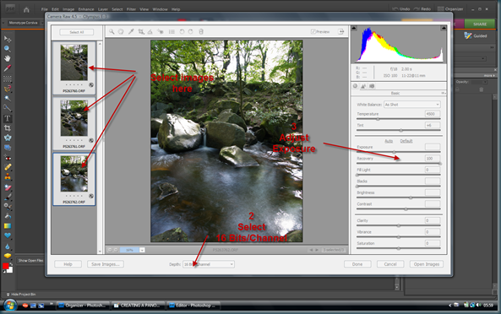Viewport: 501px width, 314px height.
Task: Toggle full screen mode in Camera Raw
Action: pyautogui.click(x=341, y=31)
